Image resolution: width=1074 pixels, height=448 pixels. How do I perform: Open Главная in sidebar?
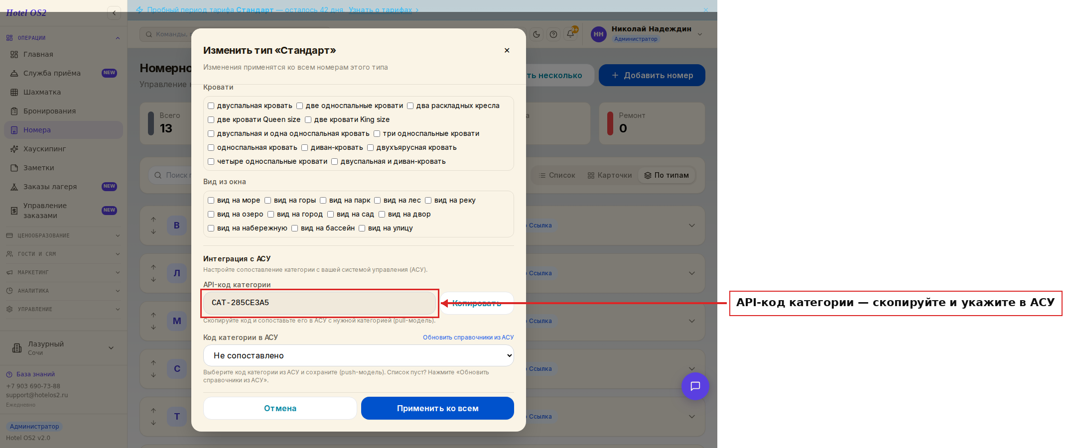[63, 54]
